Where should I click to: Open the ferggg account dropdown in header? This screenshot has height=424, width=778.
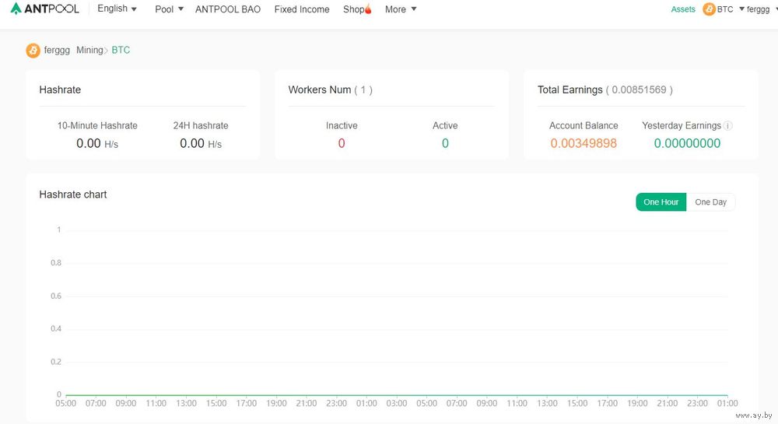tap(762, 9)
